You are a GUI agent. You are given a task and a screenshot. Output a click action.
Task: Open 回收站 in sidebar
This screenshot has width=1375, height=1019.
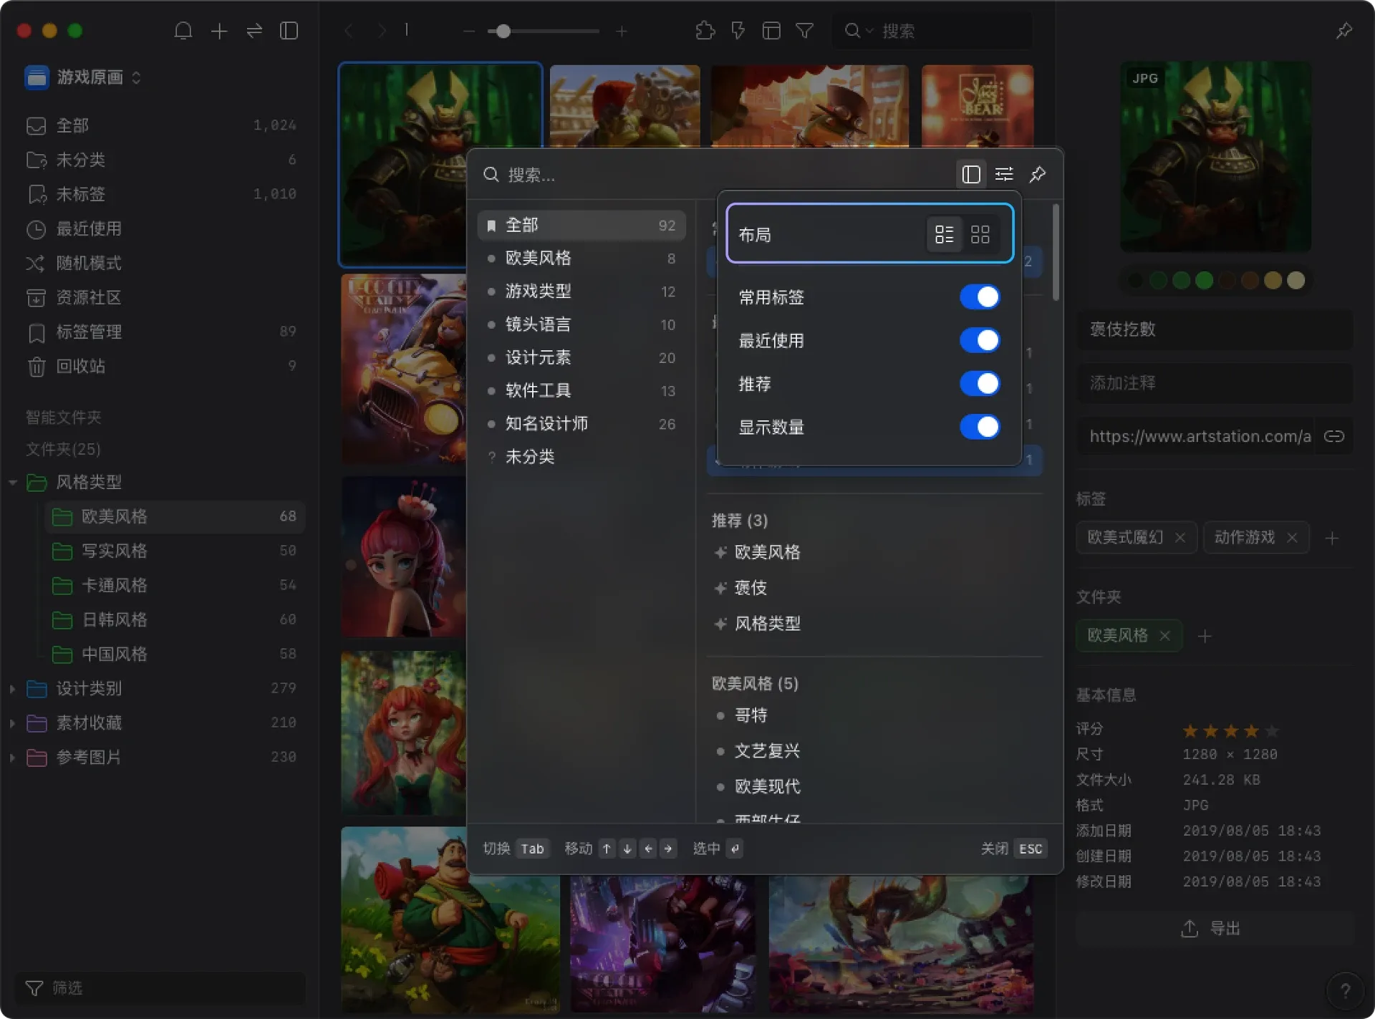pos(161,366)
